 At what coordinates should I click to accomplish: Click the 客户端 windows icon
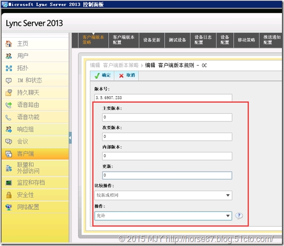click(9, 154)
